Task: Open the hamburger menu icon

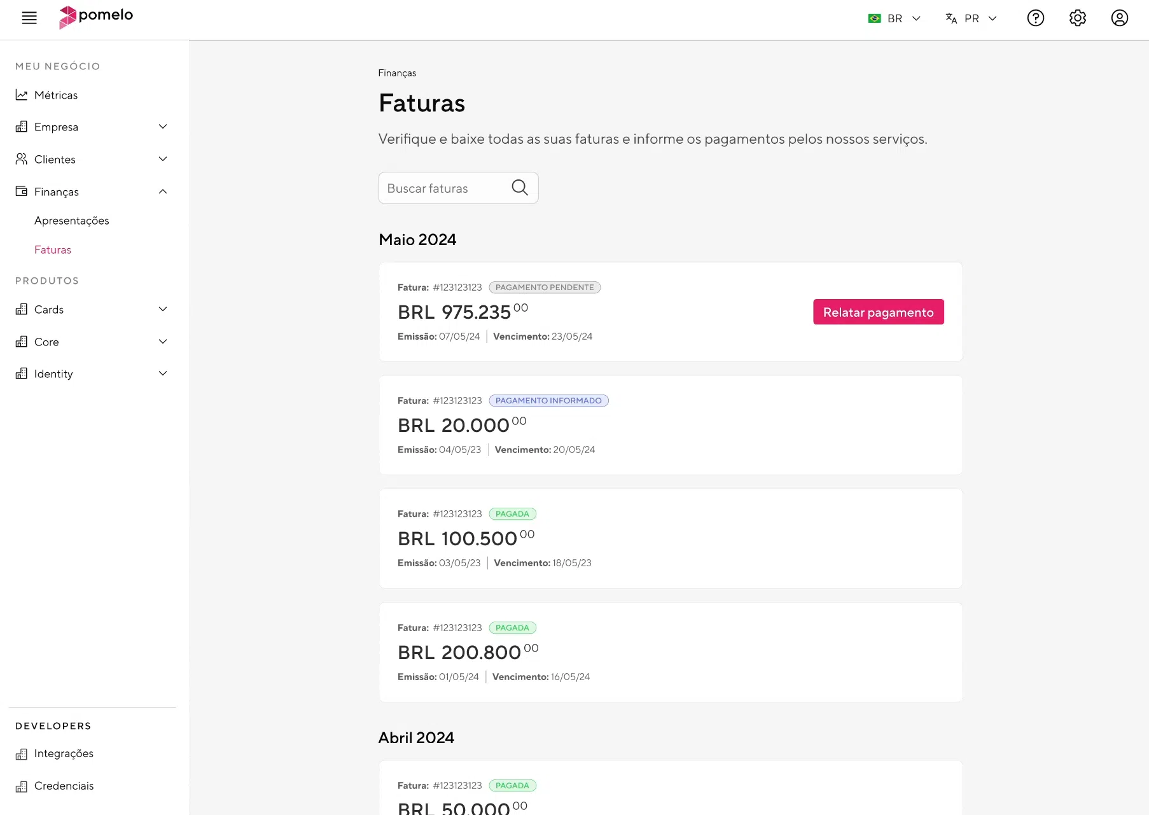Action: click(29, 18)
